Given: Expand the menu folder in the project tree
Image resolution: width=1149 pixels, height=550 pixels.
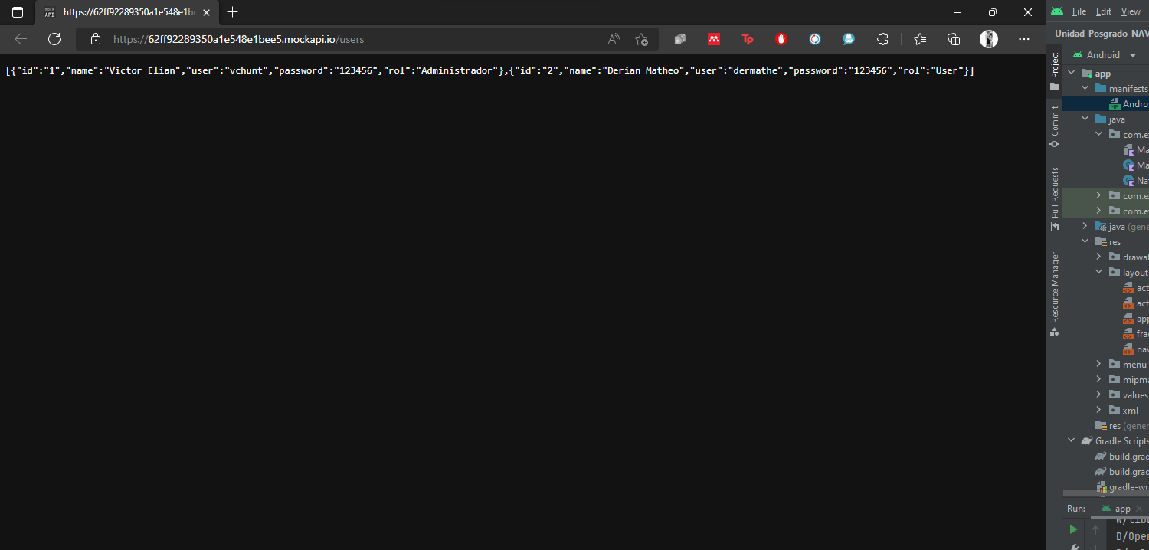Looking at the screenshot, I should click(x=1099, y=364).
